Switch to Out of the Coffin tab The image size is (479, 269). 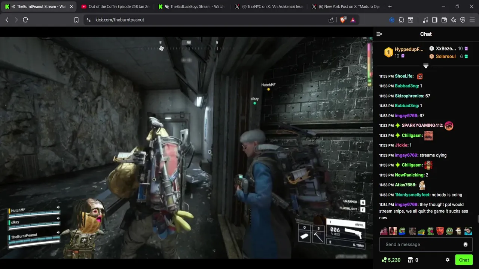point(115,6)
